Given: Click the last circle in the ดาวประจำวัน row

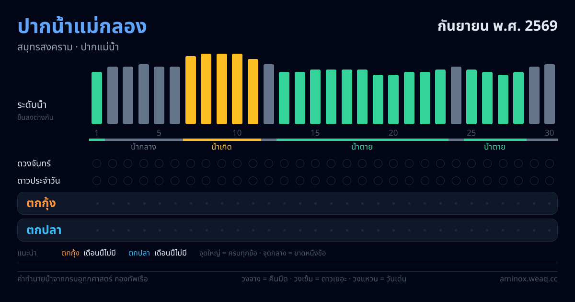Looking at the screenshot, I should (550, 181).
